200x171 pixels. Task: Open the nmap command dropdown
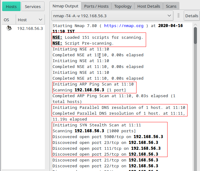112,16
